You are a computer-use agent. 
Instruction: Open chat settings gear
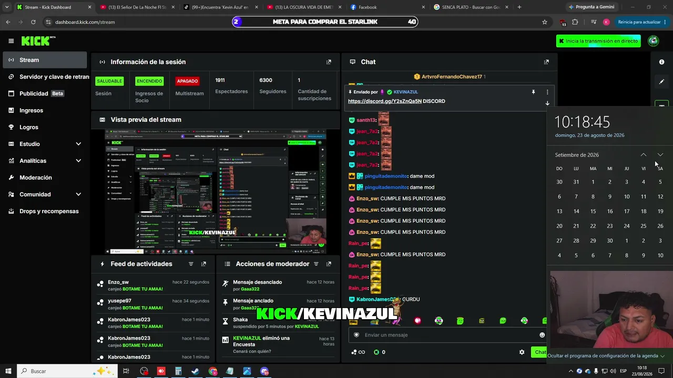[522, 352]
